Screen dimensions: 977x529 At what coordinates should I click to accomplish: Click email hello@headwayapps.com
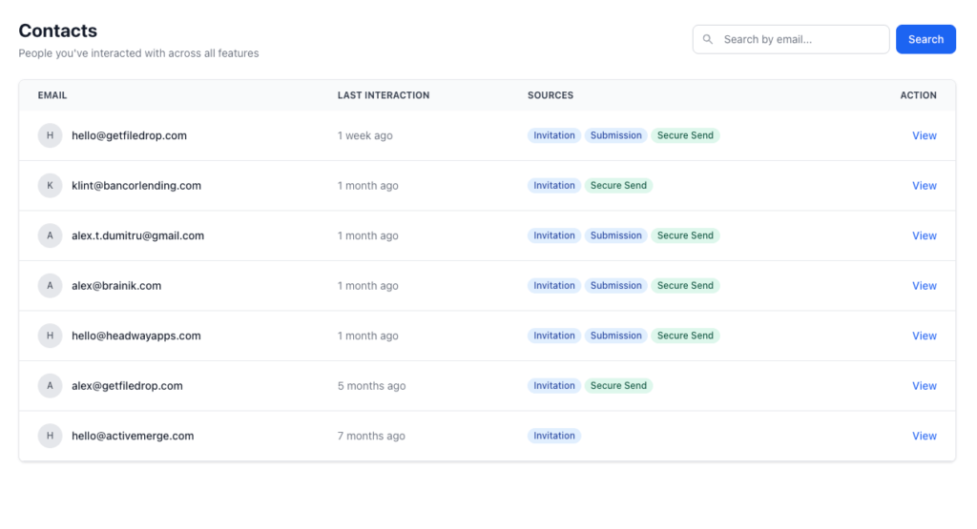tap(136, 336)
